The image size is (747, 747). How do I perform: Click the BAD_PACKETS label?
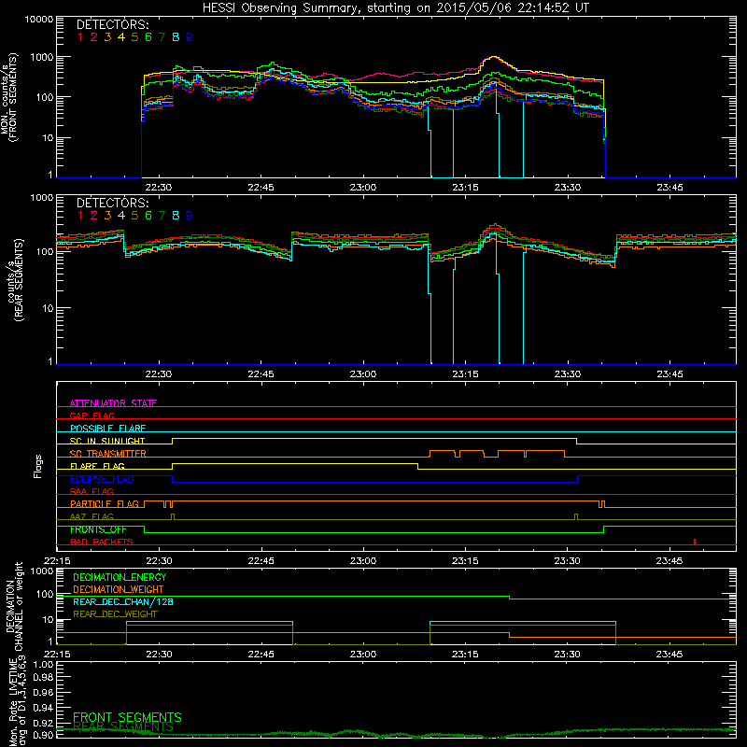tap(102, 542)
